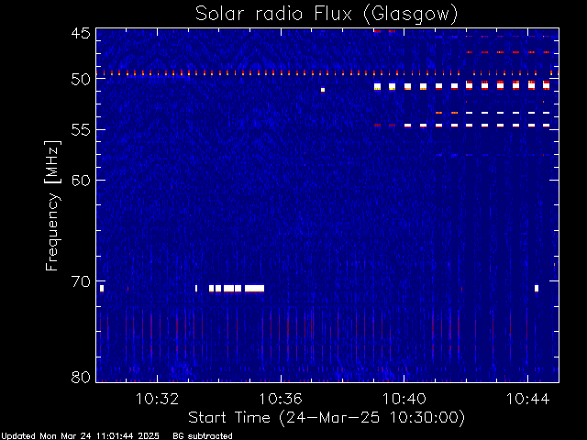
Task: Click the 10:40 time tick label
Action: coord(404,399)
